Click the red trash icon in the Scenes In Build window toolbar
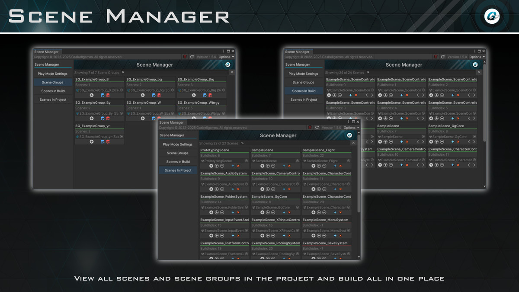This screenshot has width=519, height=292. pos(436,57)
